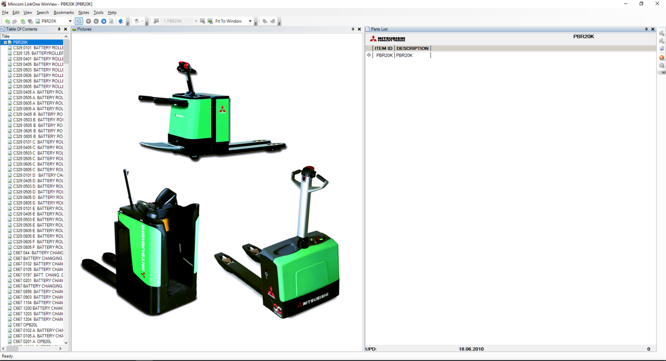This screenshot has height=361, width=666.
Task: Click the document page icon in the toolbar
Action: click(x=111, y=21)
